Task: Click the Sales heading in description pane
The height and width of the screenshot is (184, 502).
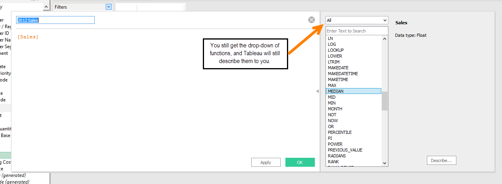Action: coord(401,23)
